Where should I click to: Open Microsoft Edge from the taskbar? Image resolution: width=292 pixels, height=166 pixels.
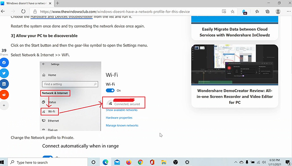tap(106, 162)
